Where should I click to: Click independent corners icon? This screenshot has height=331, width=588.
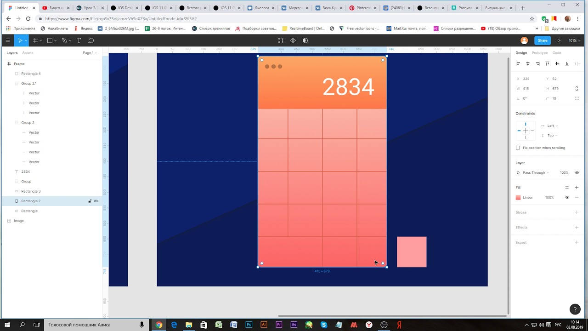(577, 98)
